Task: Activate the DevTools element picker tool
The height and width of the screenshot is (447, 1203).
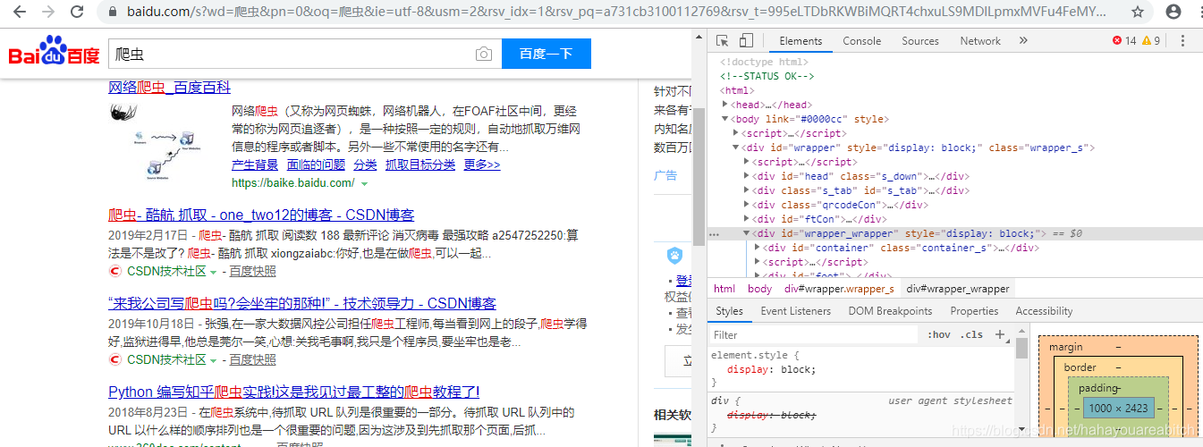Action: [x=723, y=40]
